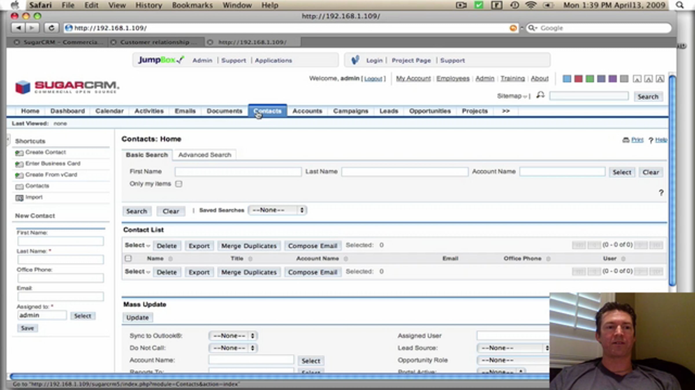Check the select-all box in the contact list header
The height and width of the screenshot is (390, 695).
[x=128, y=259]
